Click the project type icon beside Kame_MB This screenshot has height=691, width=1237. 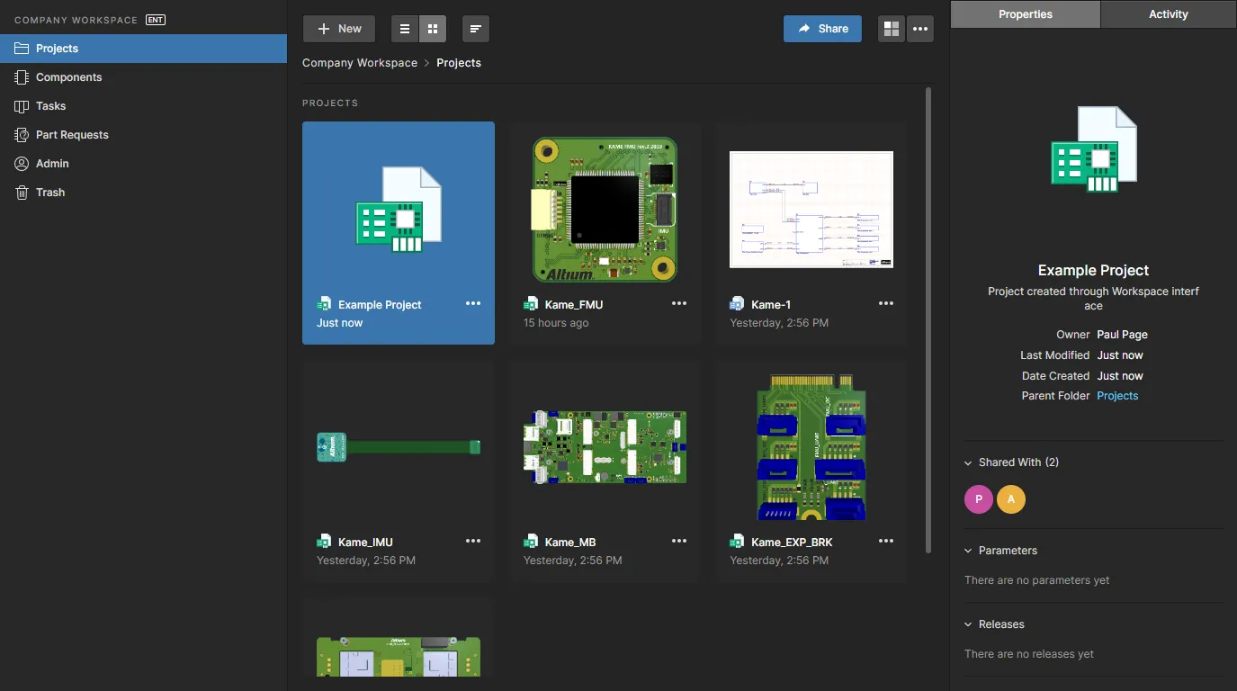[x=531, y=542]
